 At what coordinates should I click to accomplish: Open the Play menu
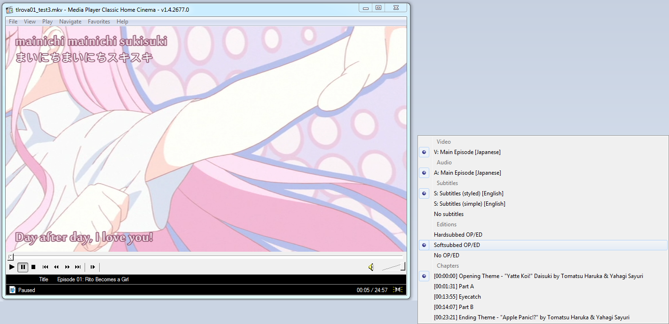tap(47, 22)
